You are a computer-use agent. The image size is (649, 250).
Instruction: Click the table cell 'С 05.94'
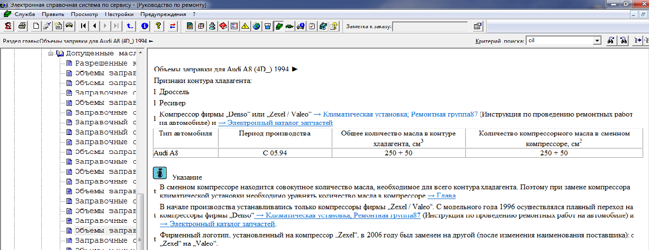pos(275,152)
